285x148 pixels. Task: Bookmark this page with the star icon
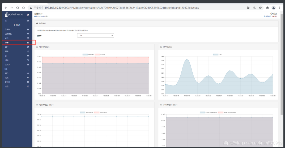pyautogui.click(x=260, y=8)
